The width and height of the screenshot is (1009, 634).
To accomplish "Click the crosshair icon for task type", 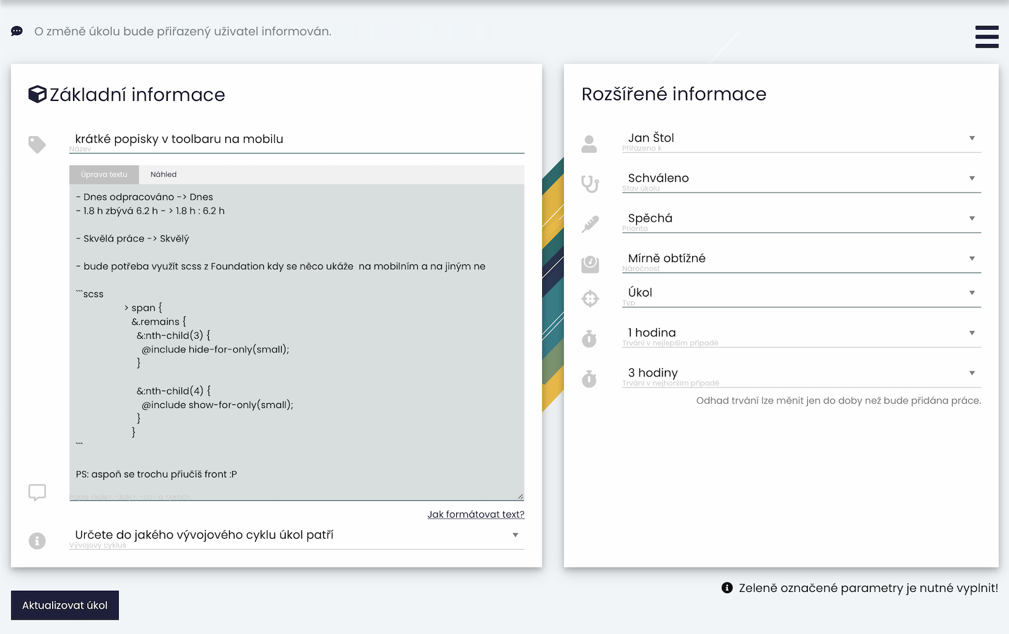I will point(590,299).
